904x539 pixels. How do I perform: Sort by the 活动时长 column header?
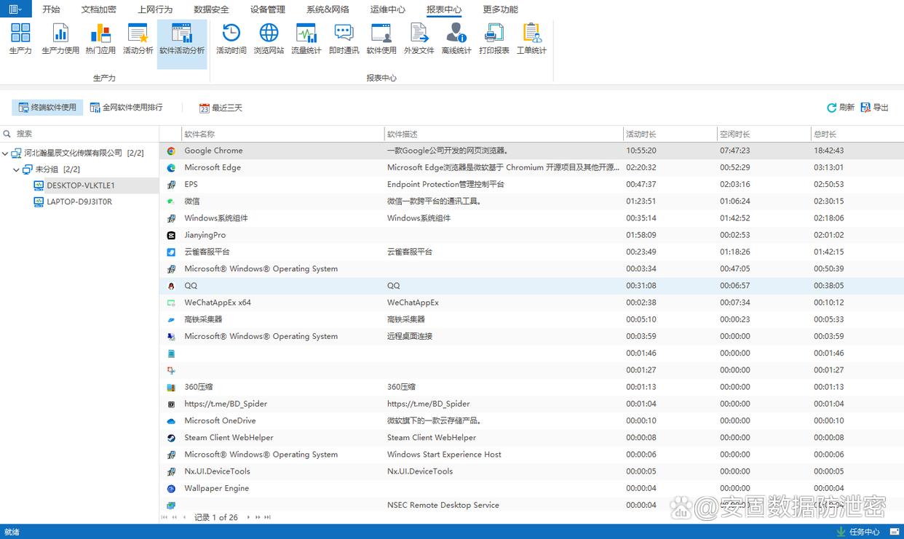click(641, 135)
